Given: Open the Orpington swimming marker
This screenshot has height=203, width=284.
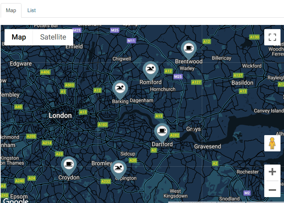Looking at the screenshot, I should tap(119, 169).
